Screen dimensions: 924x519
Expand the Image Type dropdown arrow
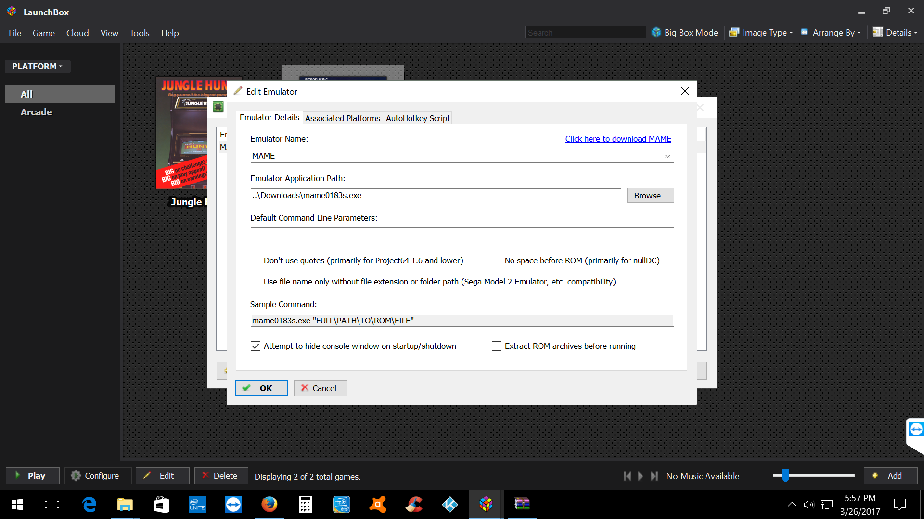[x=791, y=33]
